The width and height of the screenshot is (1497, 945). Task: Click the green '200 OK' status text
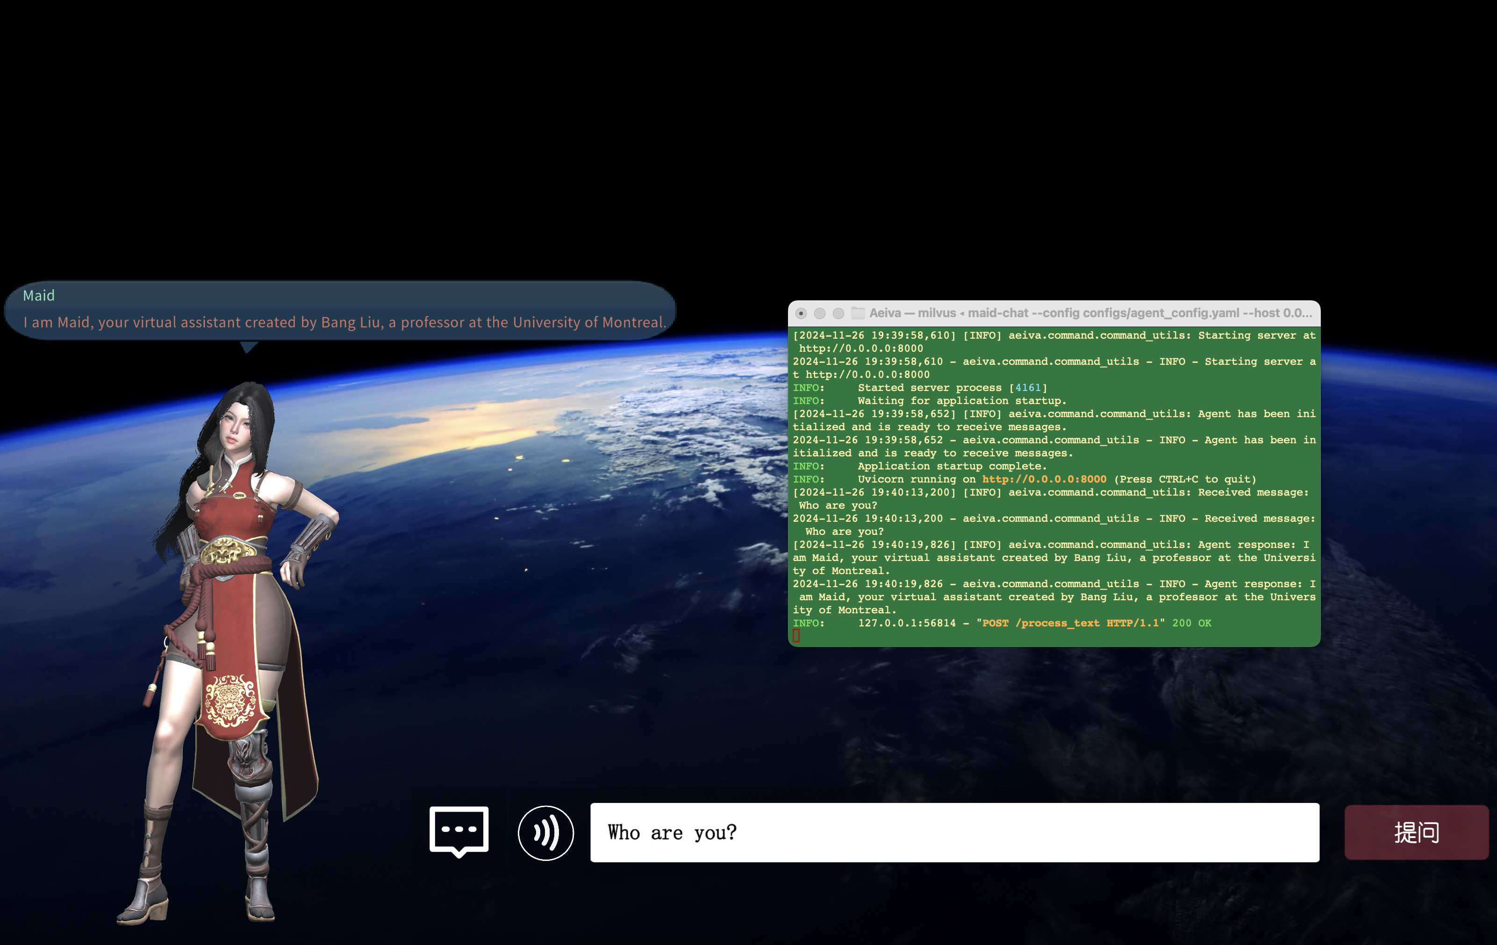1191,623
